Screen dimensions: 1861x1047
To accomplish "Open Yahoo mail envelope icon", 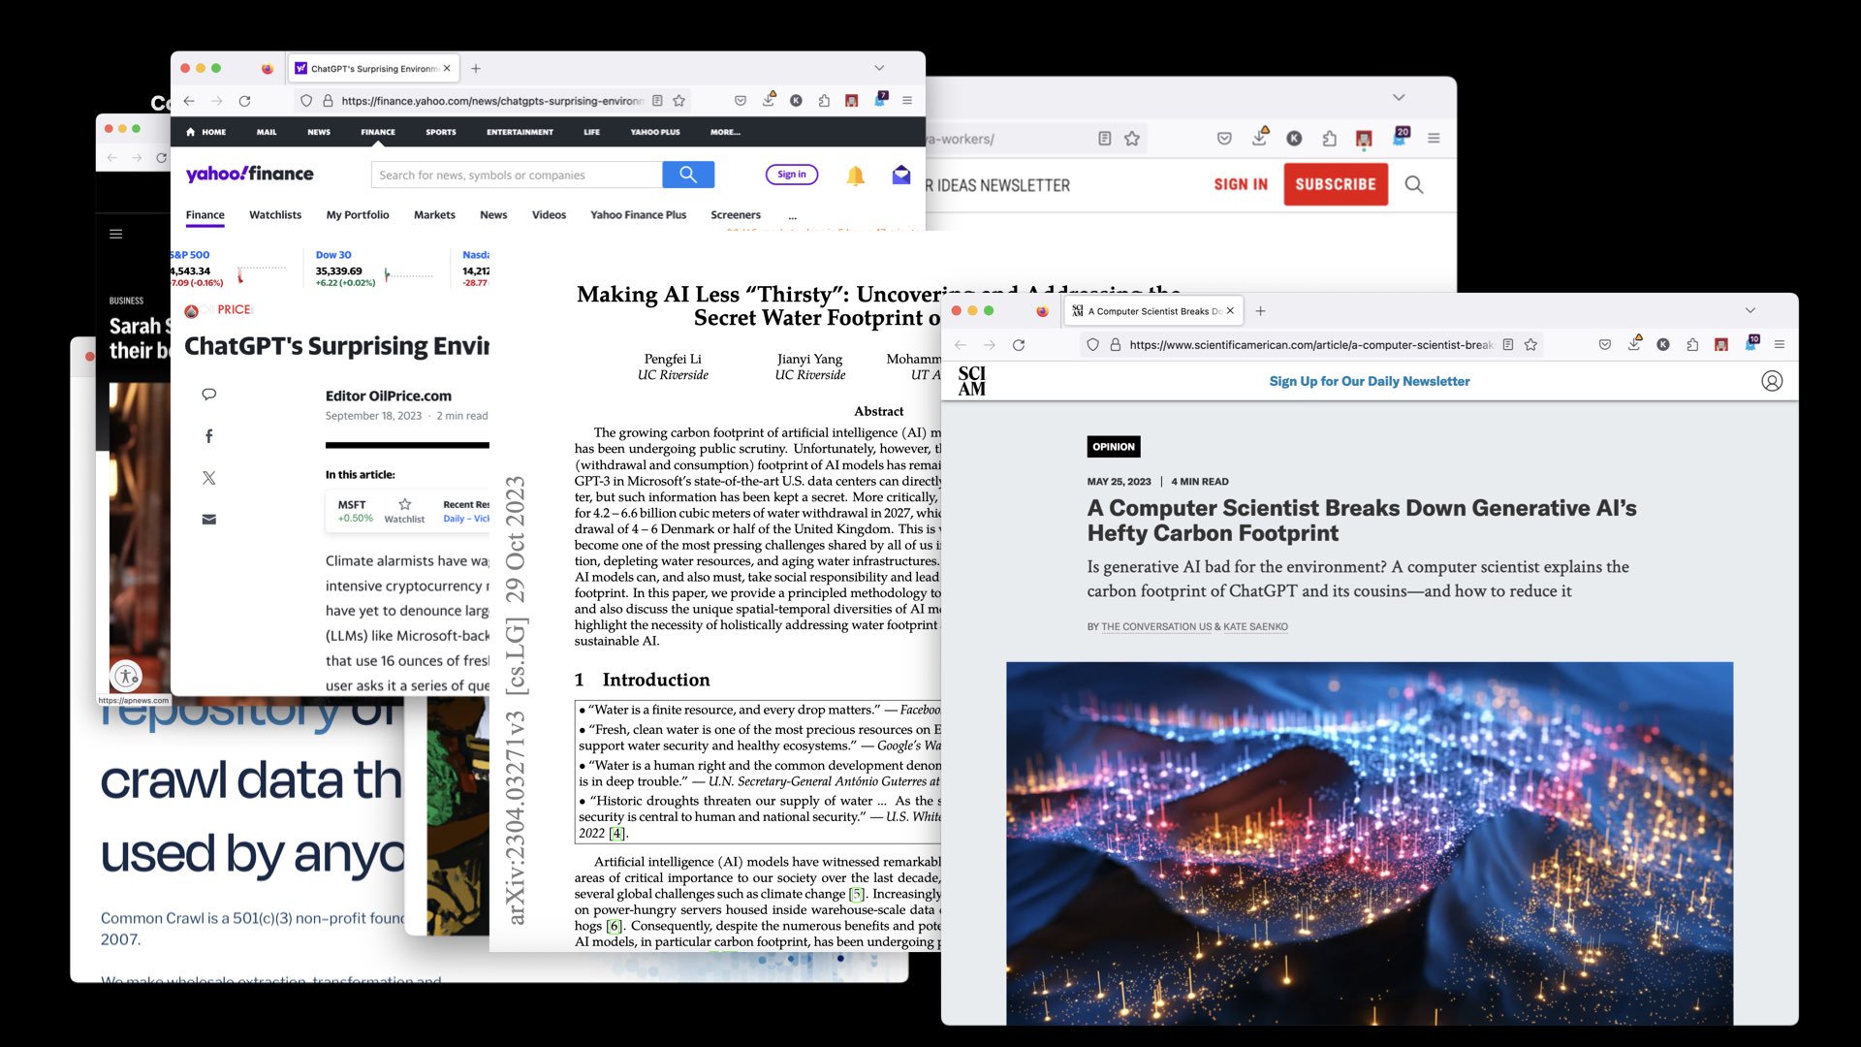I will click(x=901, y=175).
